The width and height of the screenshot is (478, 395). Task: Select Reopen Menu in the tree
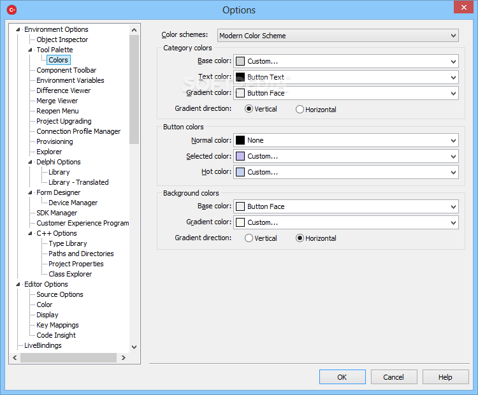[x=57, y=111]
